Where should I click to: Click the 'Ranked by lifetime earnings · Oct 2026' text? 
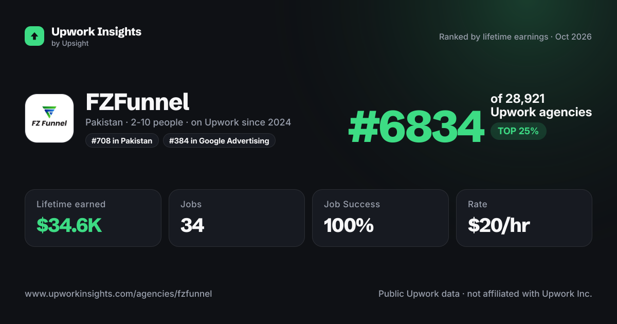tap(515, 37)
